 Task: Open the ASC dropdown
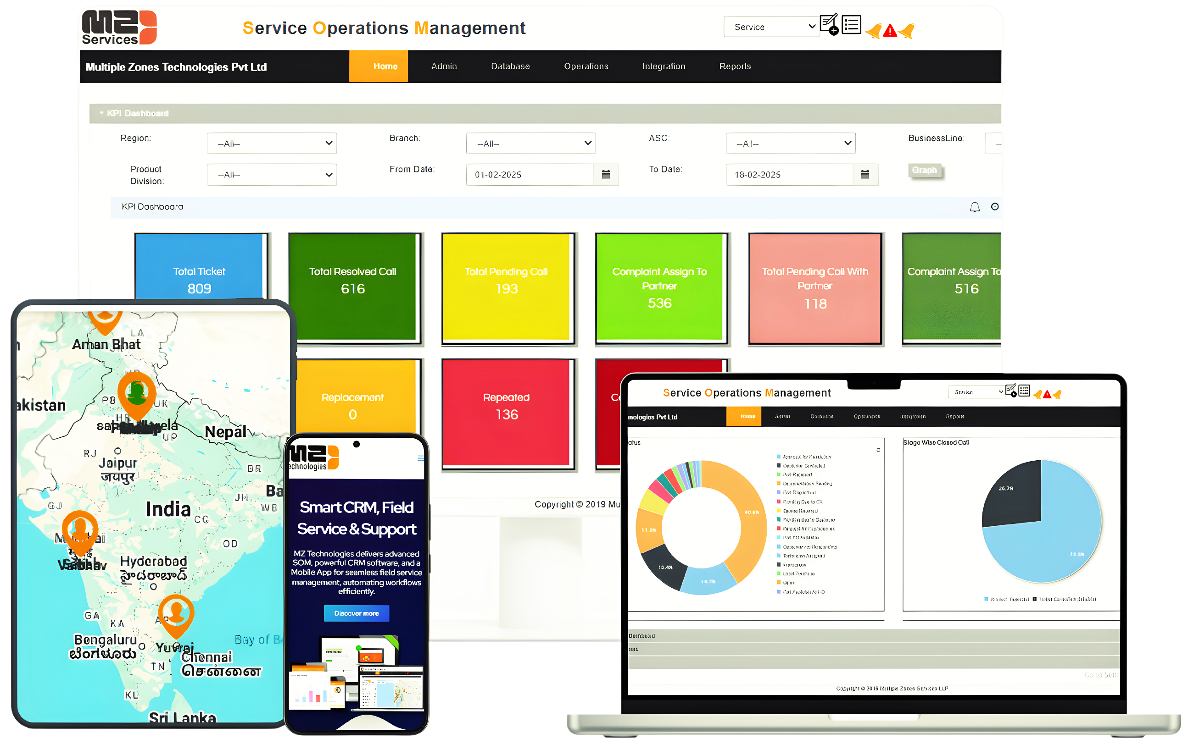tap(791, 143)
